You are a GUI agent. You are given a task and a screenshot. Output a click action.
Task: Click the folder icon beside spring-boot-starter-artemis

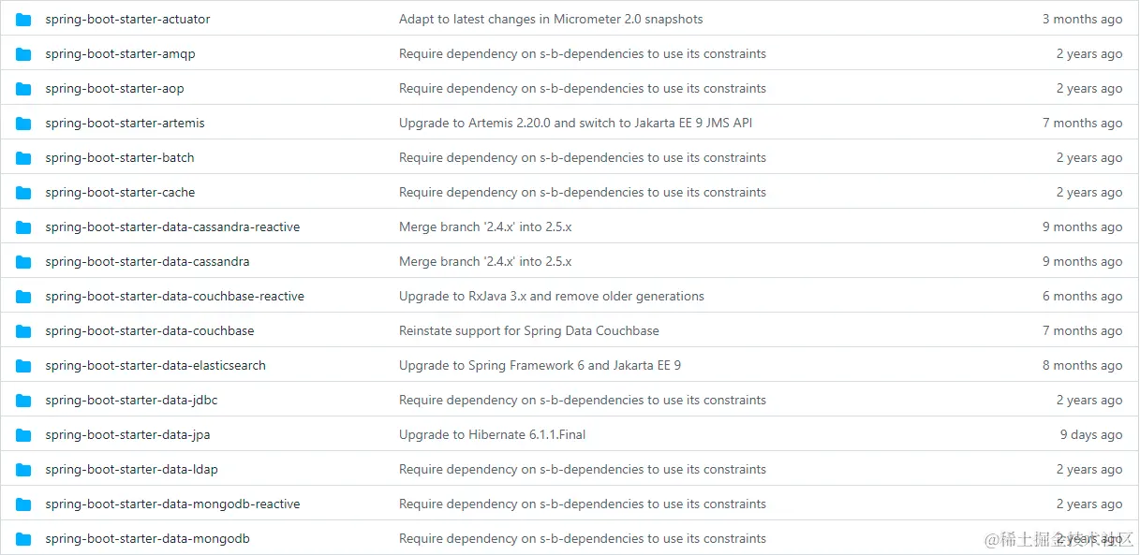[x=23, y=124]
